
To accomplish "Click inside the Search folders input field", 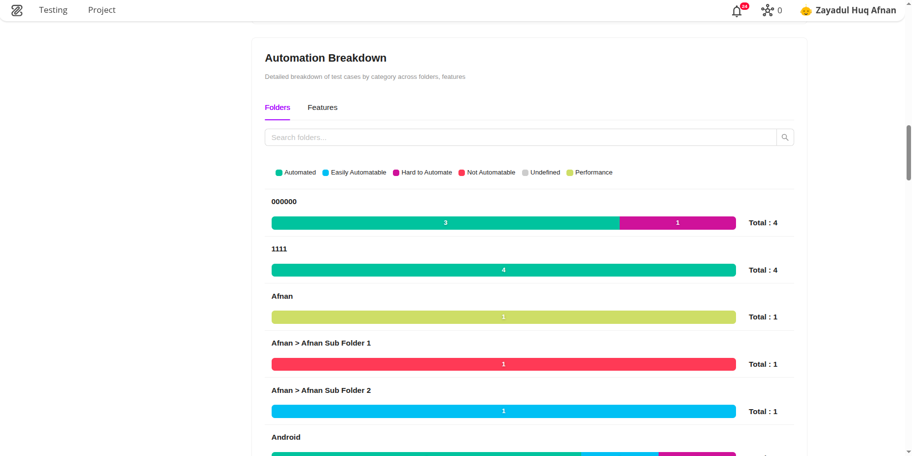I will [x=493, y=137].
